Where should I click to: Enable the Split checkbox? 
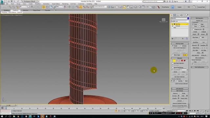tap(200, 37)
